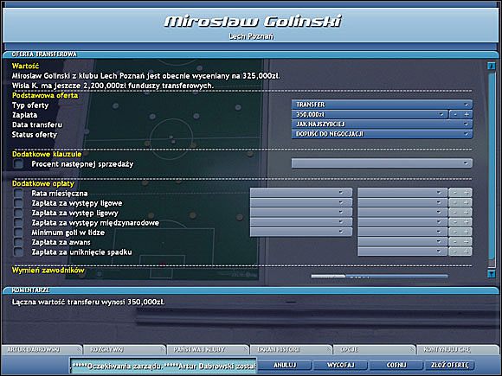Submit bid with ZŁÓŻ OFERTĘ button

pos(449,365)
